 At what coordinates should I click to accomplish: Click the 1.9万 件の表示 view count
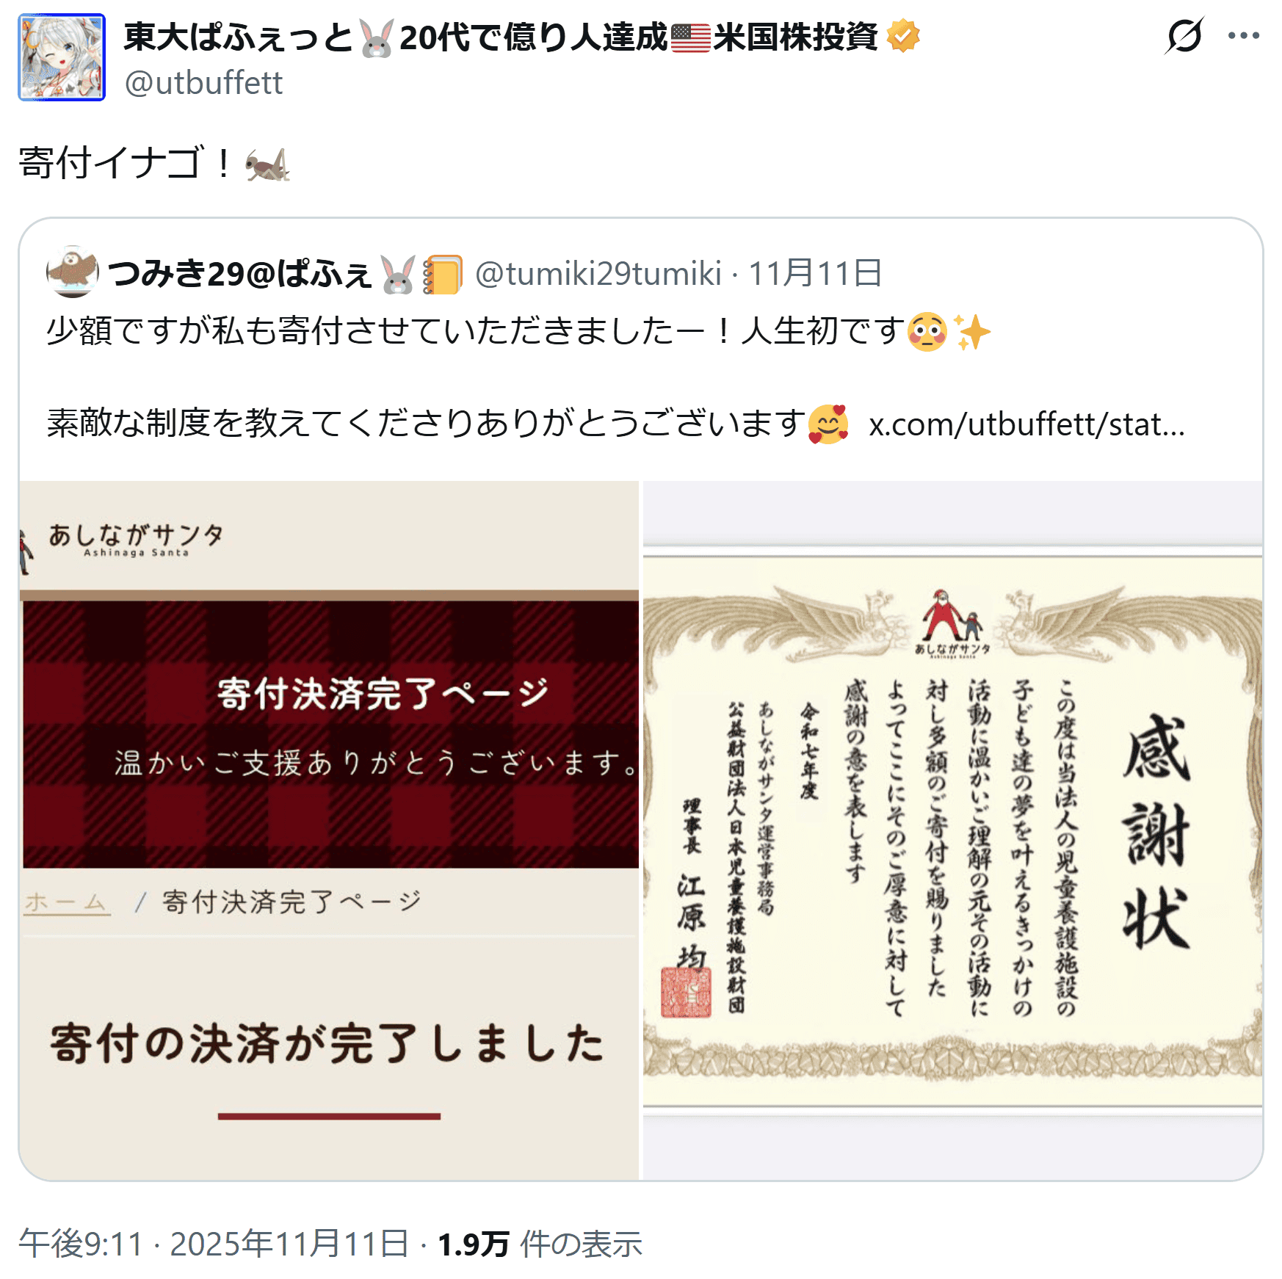coord(540,1244)
